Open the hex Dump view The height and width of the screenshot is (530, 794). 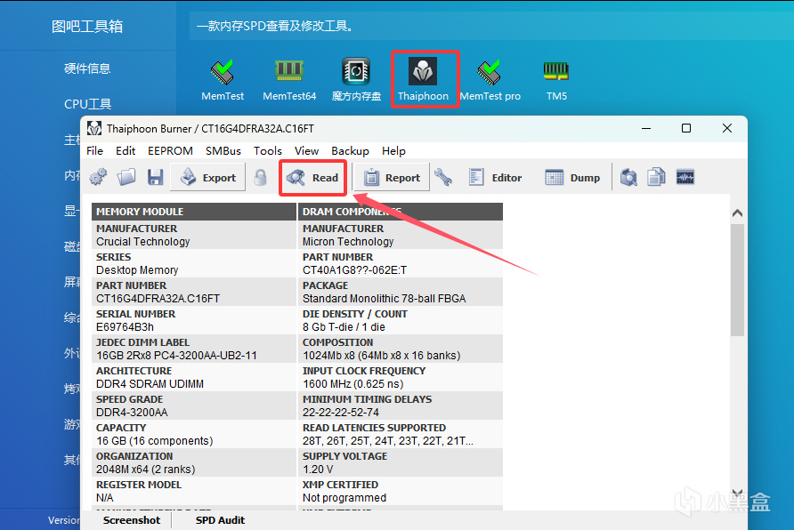coord(572,178)
